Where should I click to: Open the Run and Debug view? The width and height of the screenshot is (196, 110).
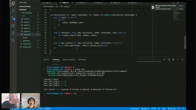point(13,33)
